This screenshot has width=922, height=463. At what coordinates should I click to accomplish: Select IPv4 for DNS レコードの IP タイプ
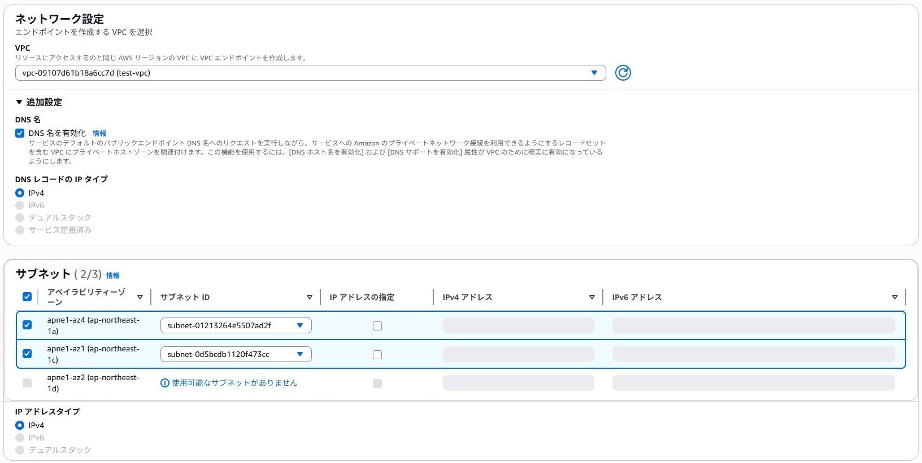click(x=20, y=193)
